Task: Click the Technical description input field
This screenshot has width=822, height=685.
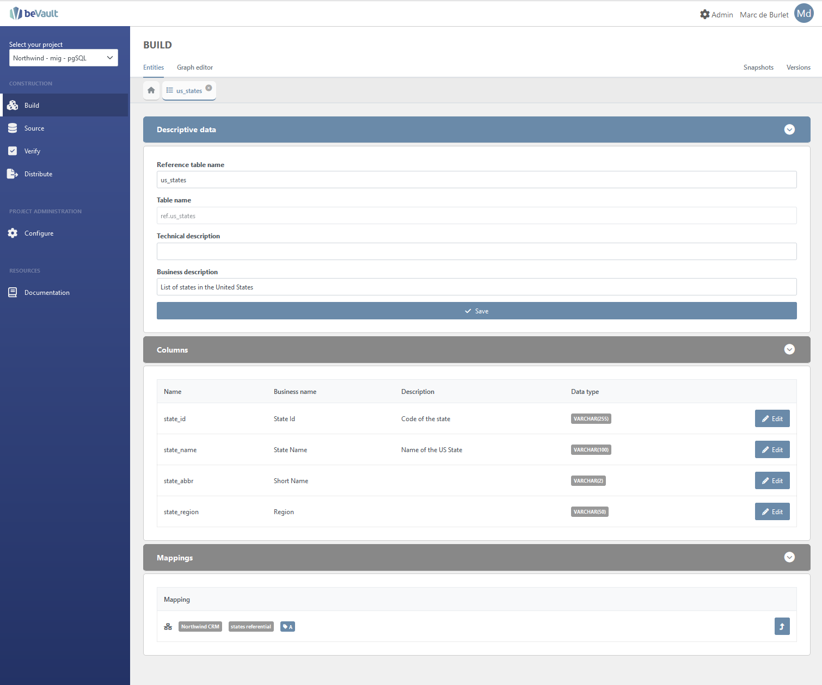Action: [476, 251]
